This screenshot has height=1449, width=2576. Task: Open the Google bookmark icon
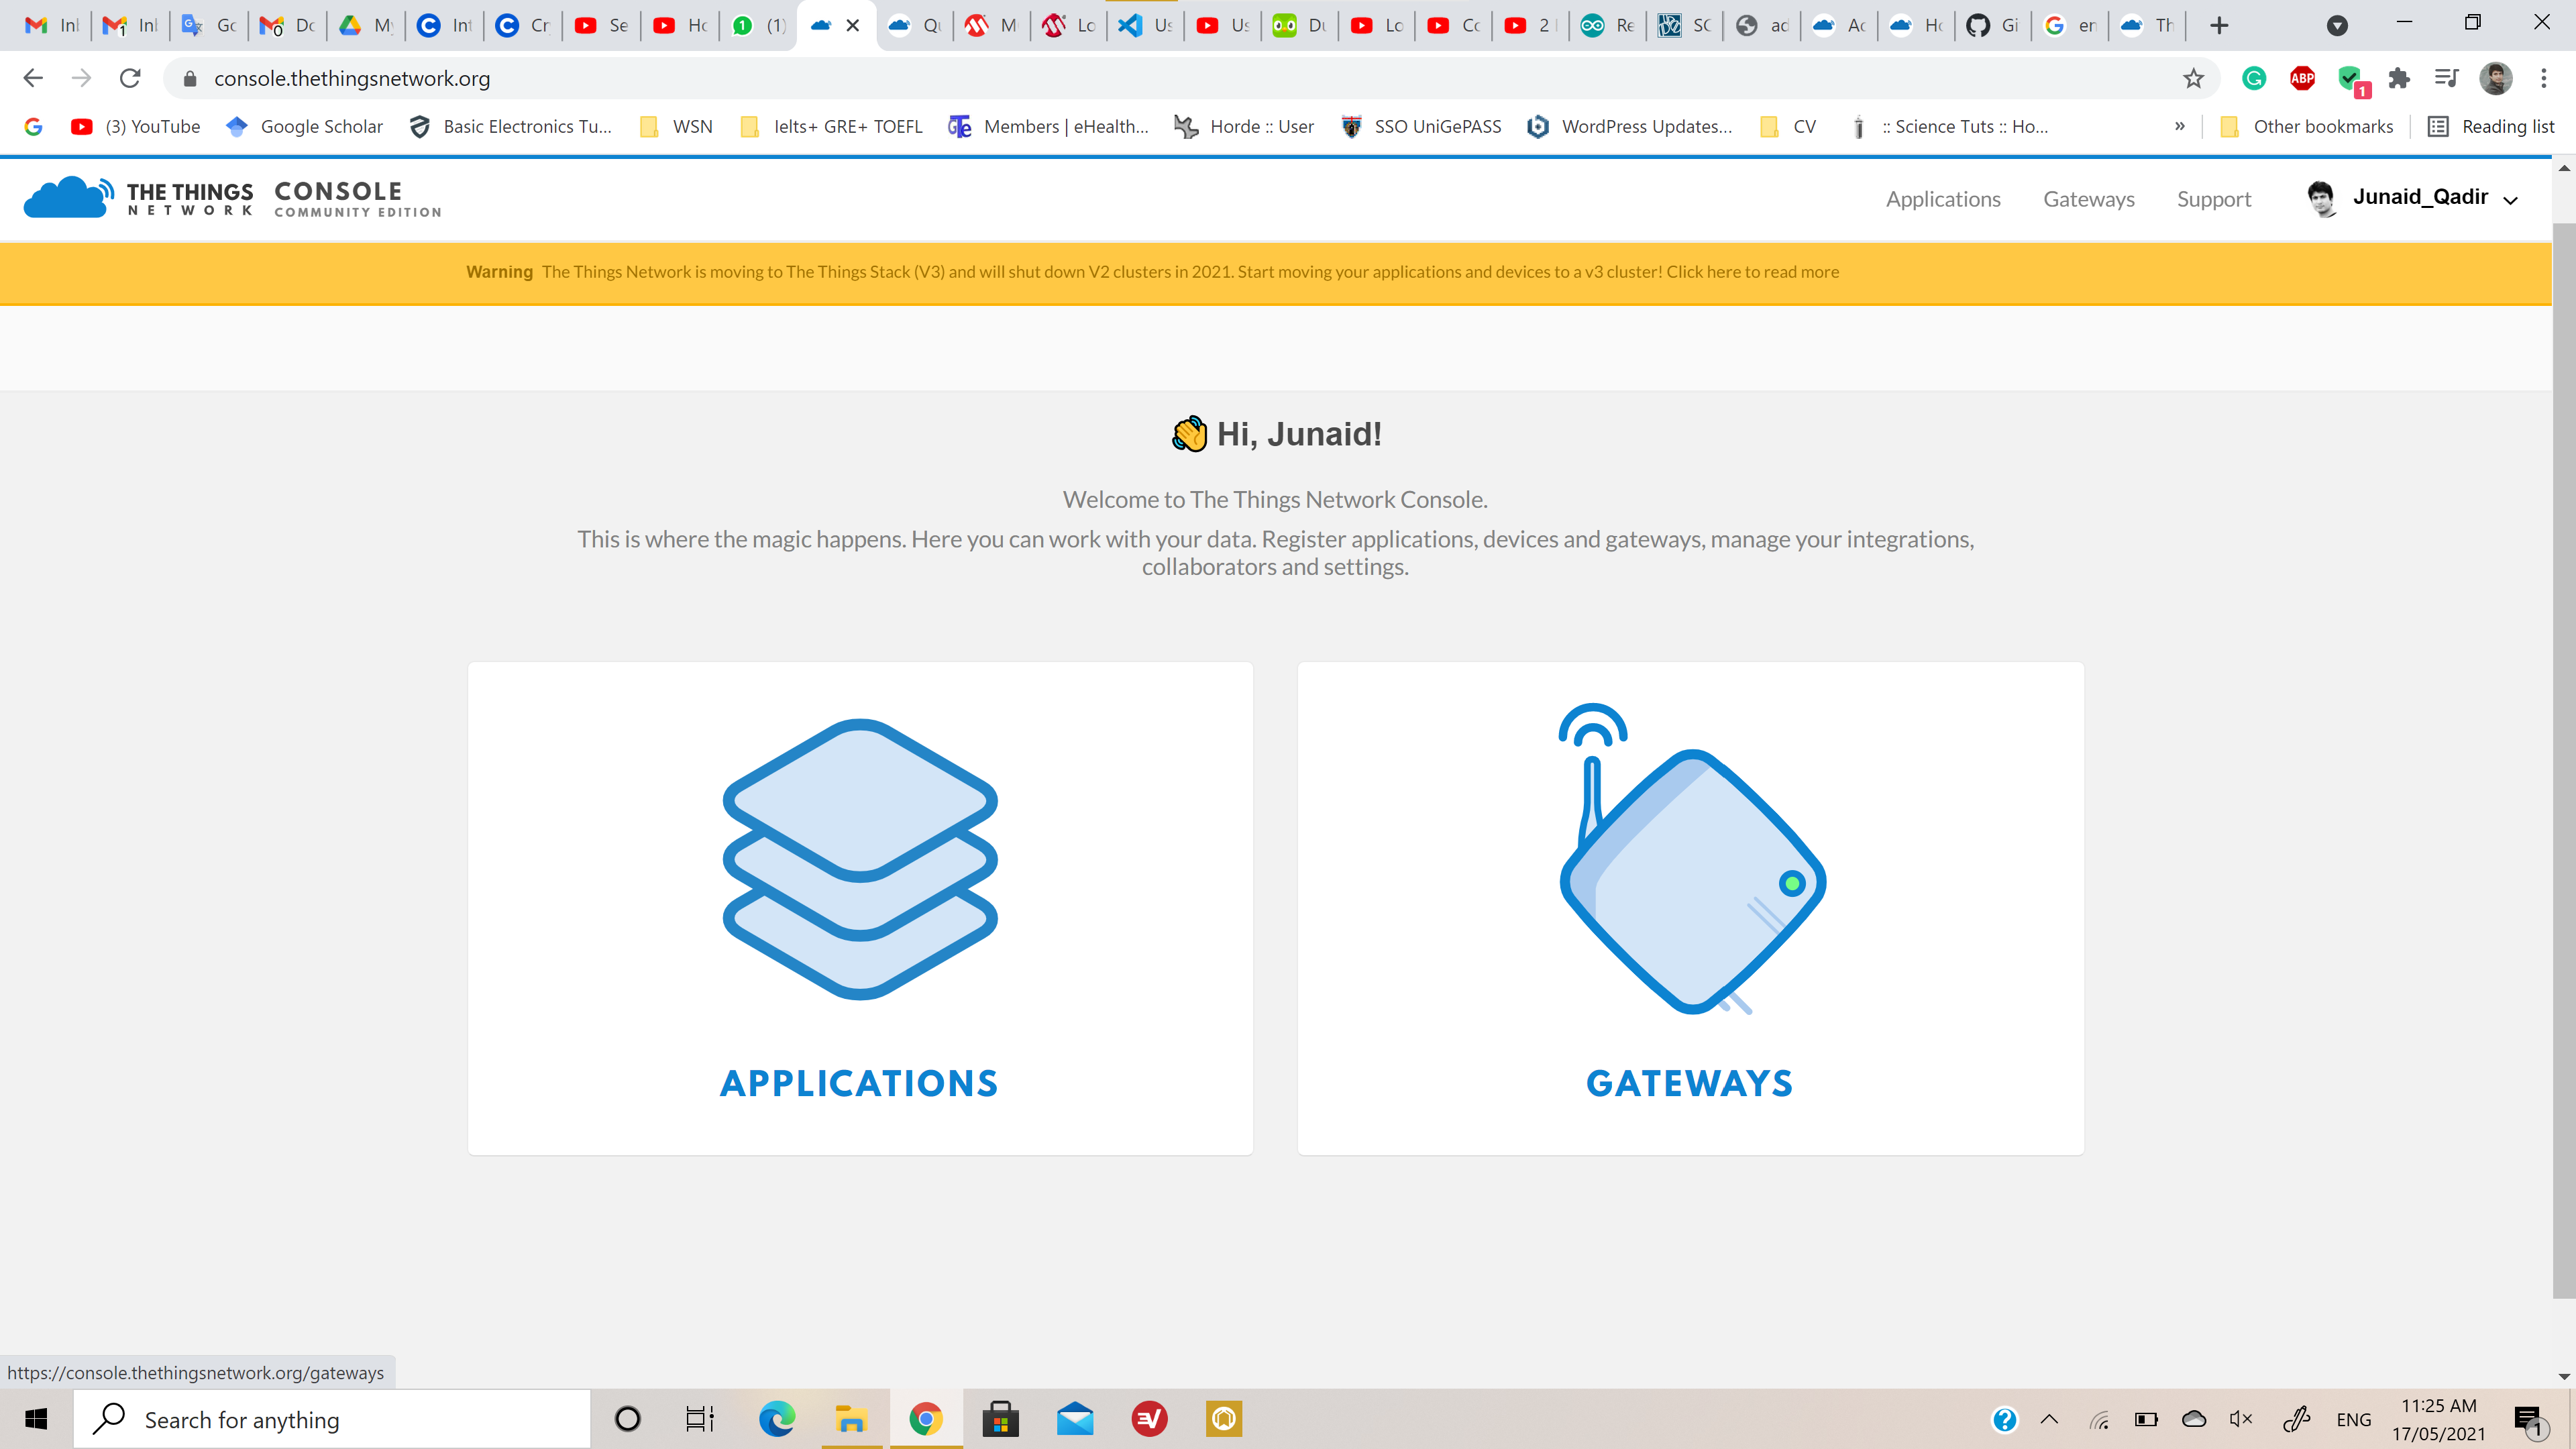[x=33, y=126]
